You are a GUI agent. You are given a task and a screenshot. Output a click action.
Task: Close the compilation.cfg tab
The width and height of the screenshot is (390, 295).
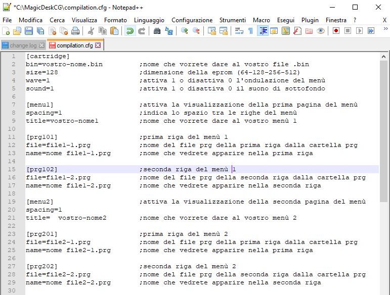tap(98, 45)
